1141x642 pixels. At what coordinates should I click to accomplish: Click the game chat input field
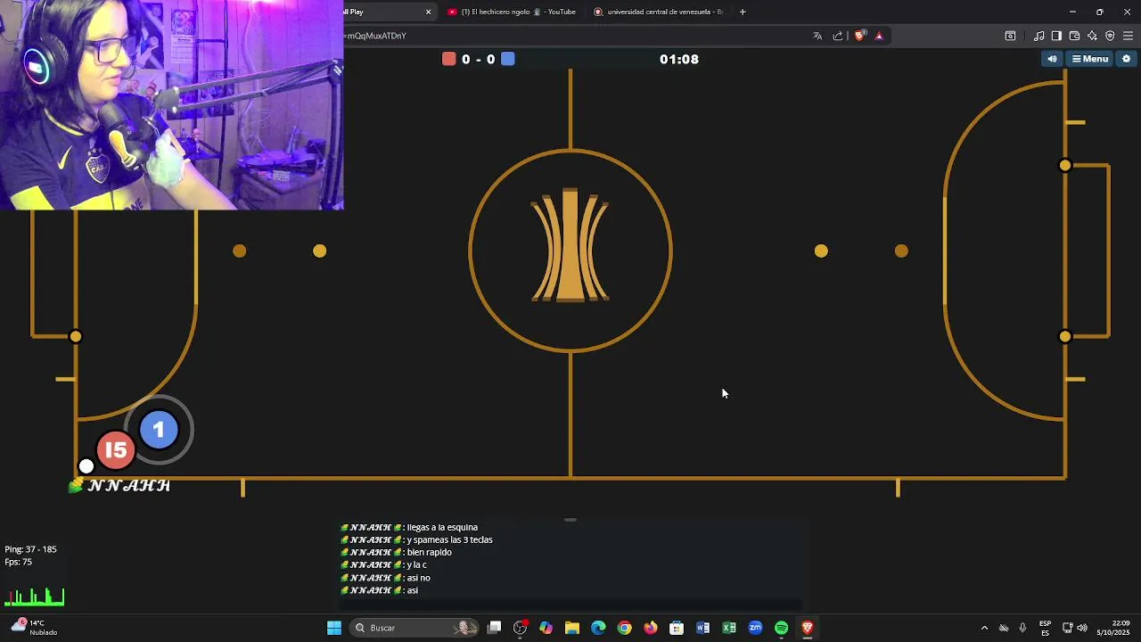pos(570,605)
